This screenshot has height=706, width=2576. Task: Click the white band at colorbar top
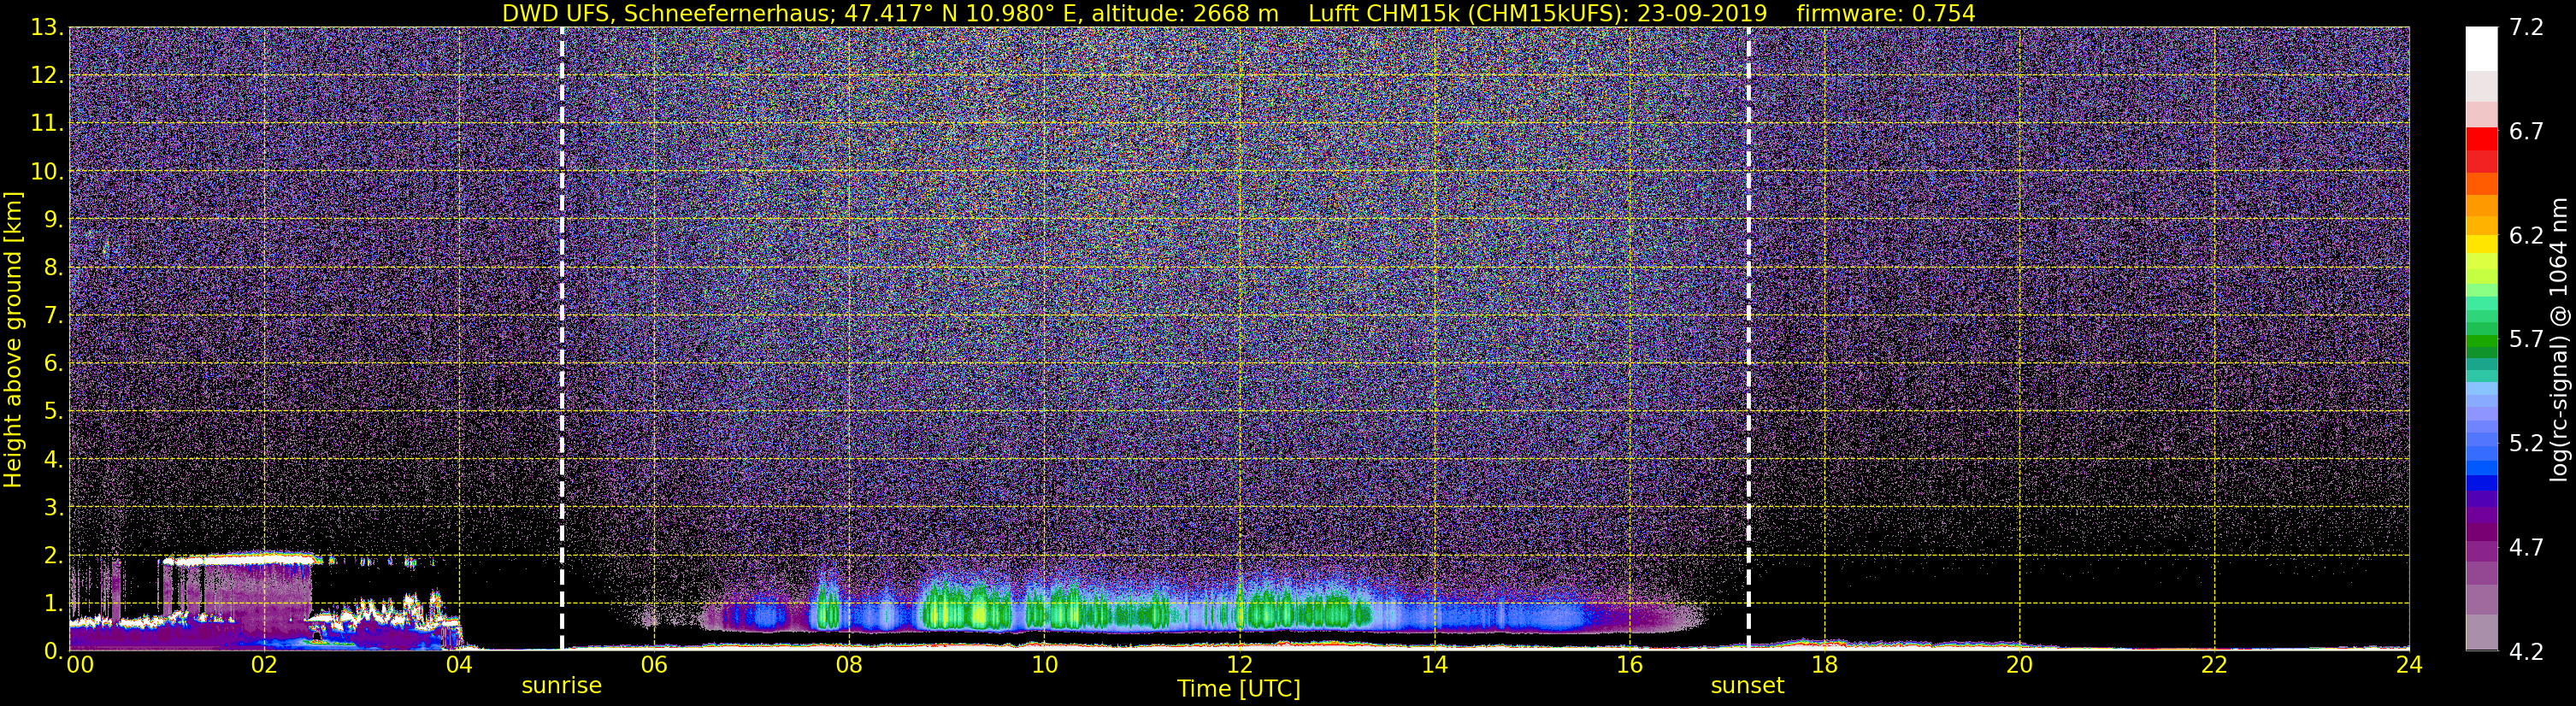coord(2481,49)
